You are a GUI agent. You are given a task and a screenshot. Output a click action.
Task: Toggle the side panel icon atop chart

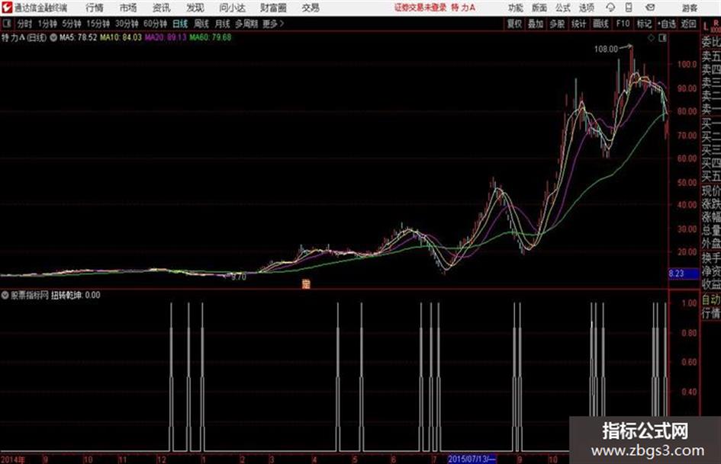(662, 38)
